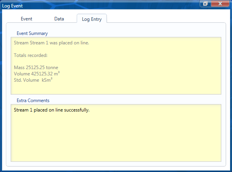This screenshot has width=232, height=172.
Task: Open the Data tab
Action: (x=59, y=19)
